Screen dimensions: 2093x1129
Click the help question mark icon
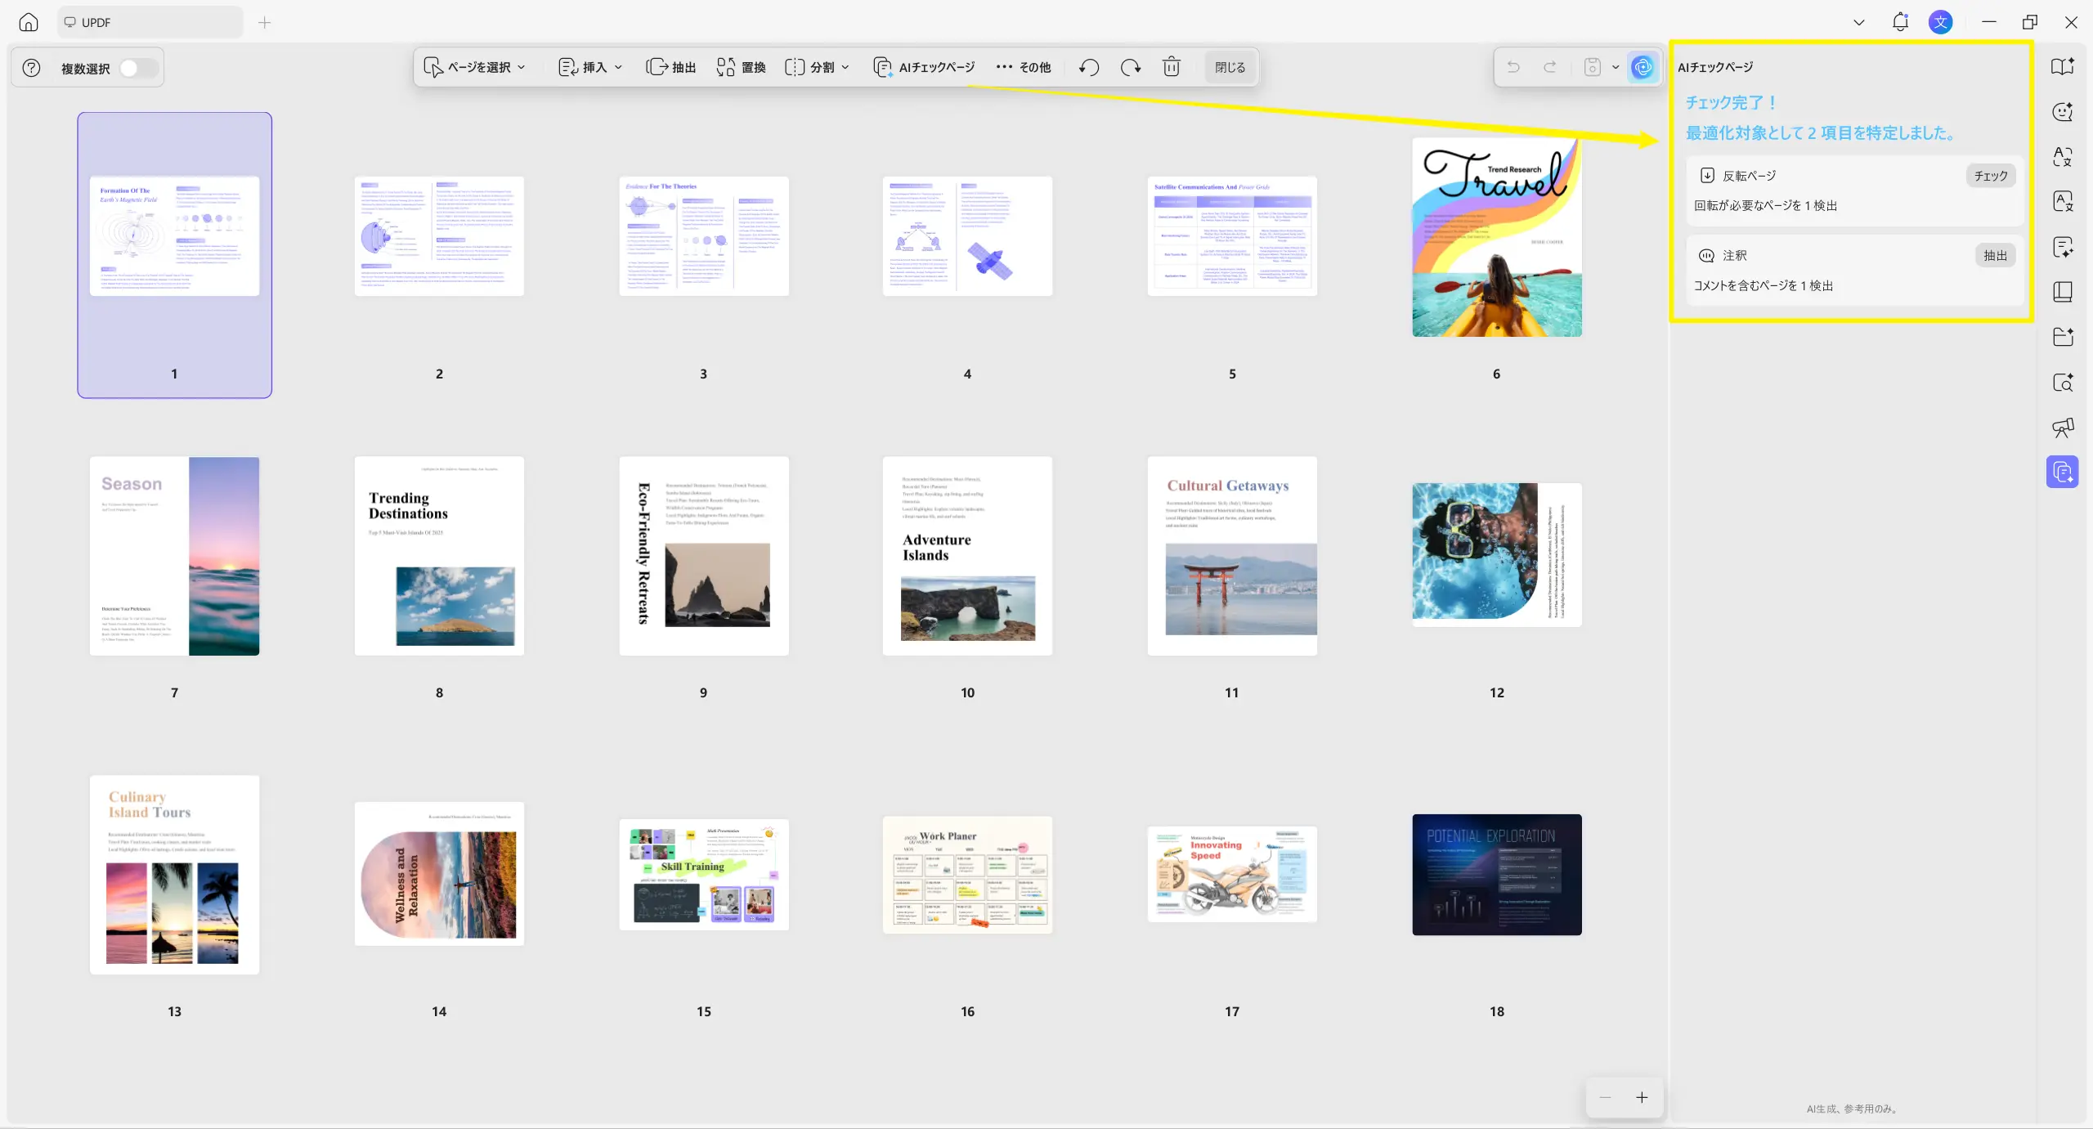tap(31, 68)
